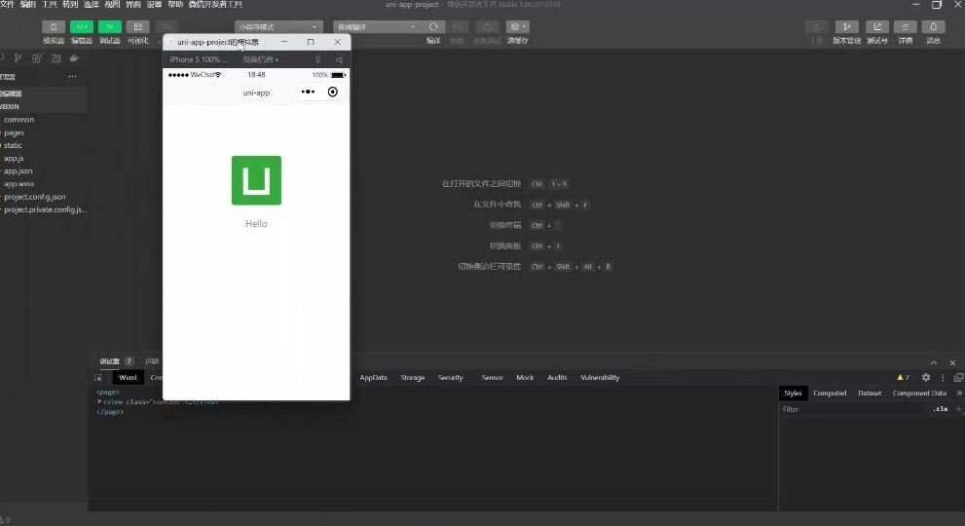Click the Hello text in simulator
This screenshot has height=526, width=965.
[x=256, y=224]
